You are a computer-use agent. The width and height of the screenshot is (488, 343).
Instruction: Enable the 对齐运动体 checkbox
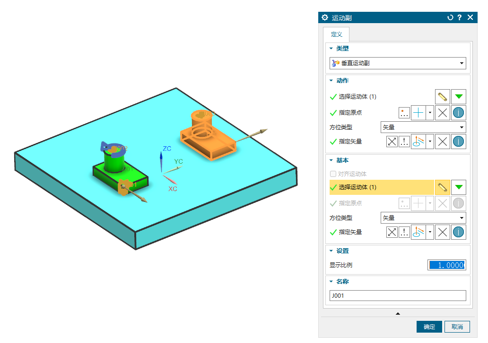click(x=333, y=174)
